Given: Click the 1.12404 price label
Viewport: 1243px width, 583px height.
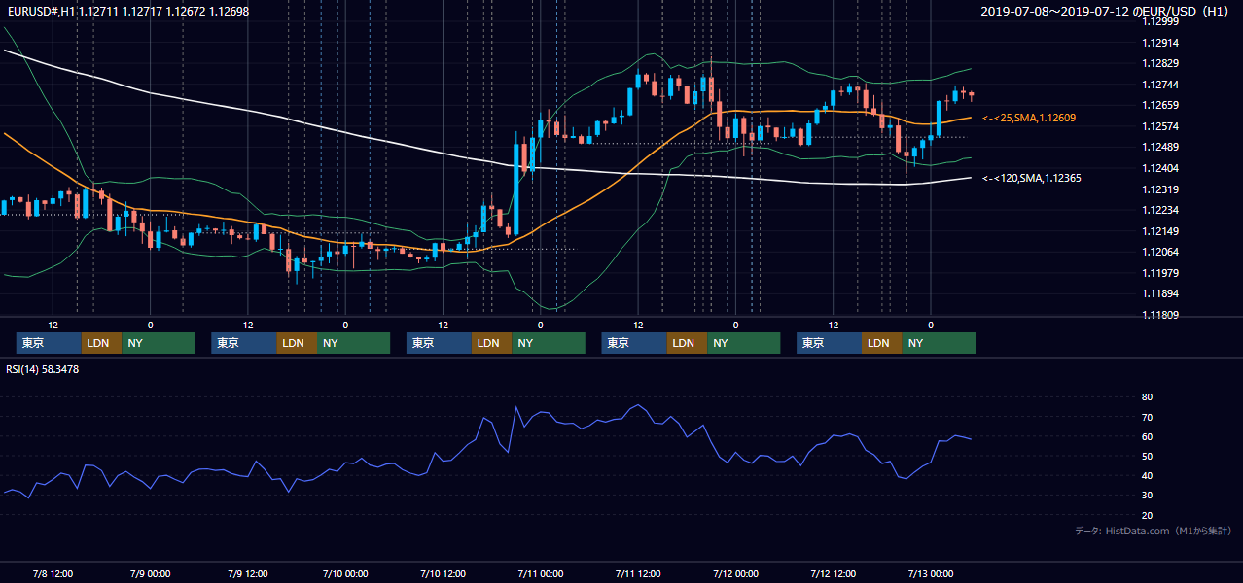Looking at the screenshot, I should click(x=1158, y=168).
